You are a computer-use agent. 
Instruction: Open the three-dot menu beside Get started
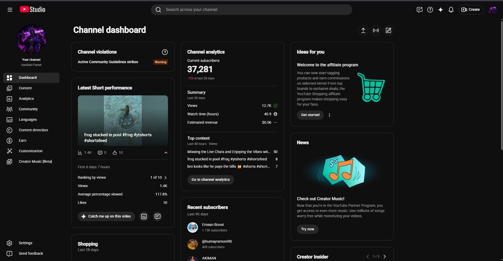coord(329,115)
